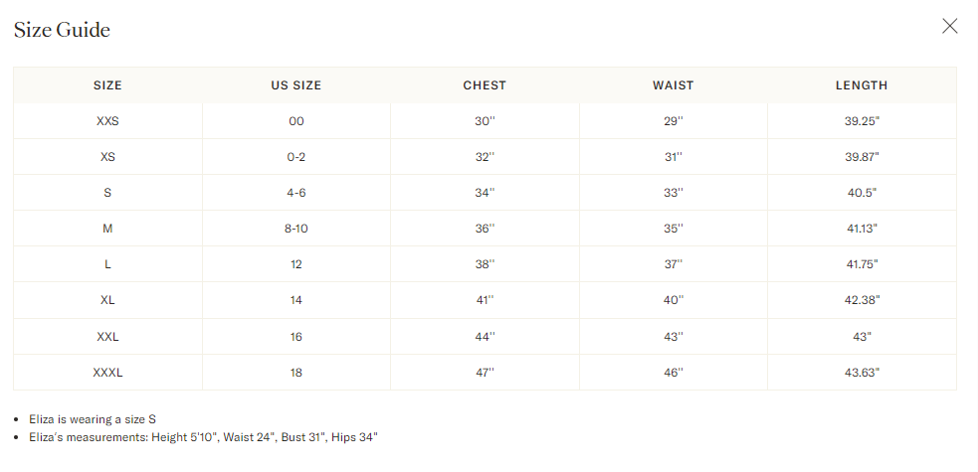
Task: Click the M size row label
Action: pos(107,229)
